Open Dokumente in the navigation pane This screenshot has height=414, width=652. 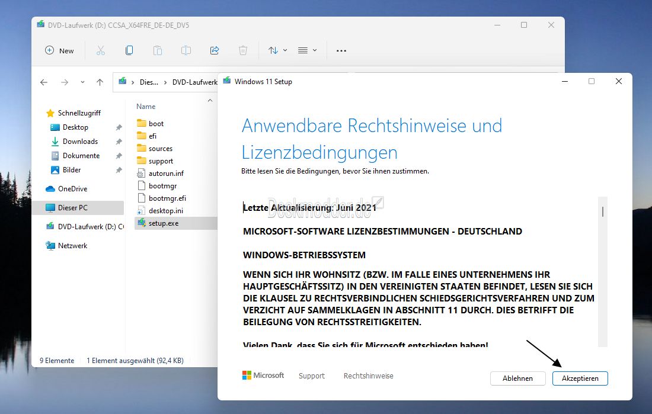click(x=81, y=155)
